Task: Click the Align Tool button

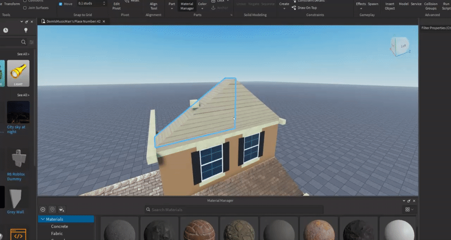Action: pyautogui.click(x=154, y=6)
